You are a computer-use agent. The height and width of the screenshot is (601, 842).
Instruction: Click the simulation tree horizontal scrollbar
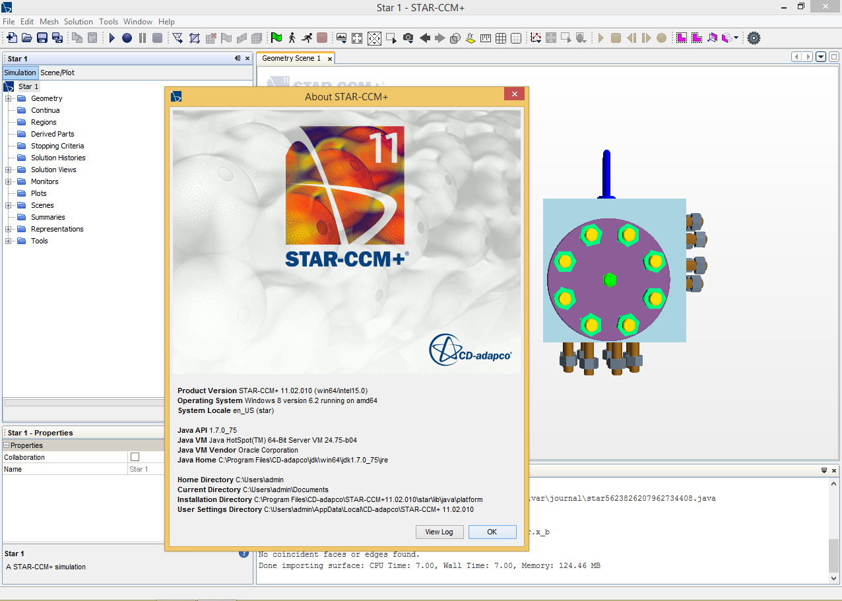(84, 402)
